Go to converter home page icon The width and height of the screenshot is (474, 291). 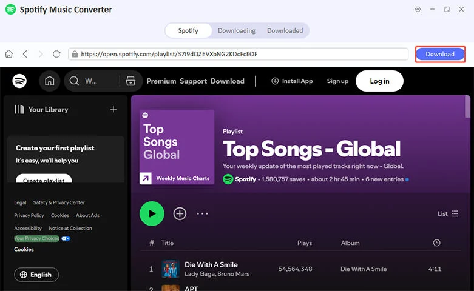pyautogui.click(x=9, y=54)
